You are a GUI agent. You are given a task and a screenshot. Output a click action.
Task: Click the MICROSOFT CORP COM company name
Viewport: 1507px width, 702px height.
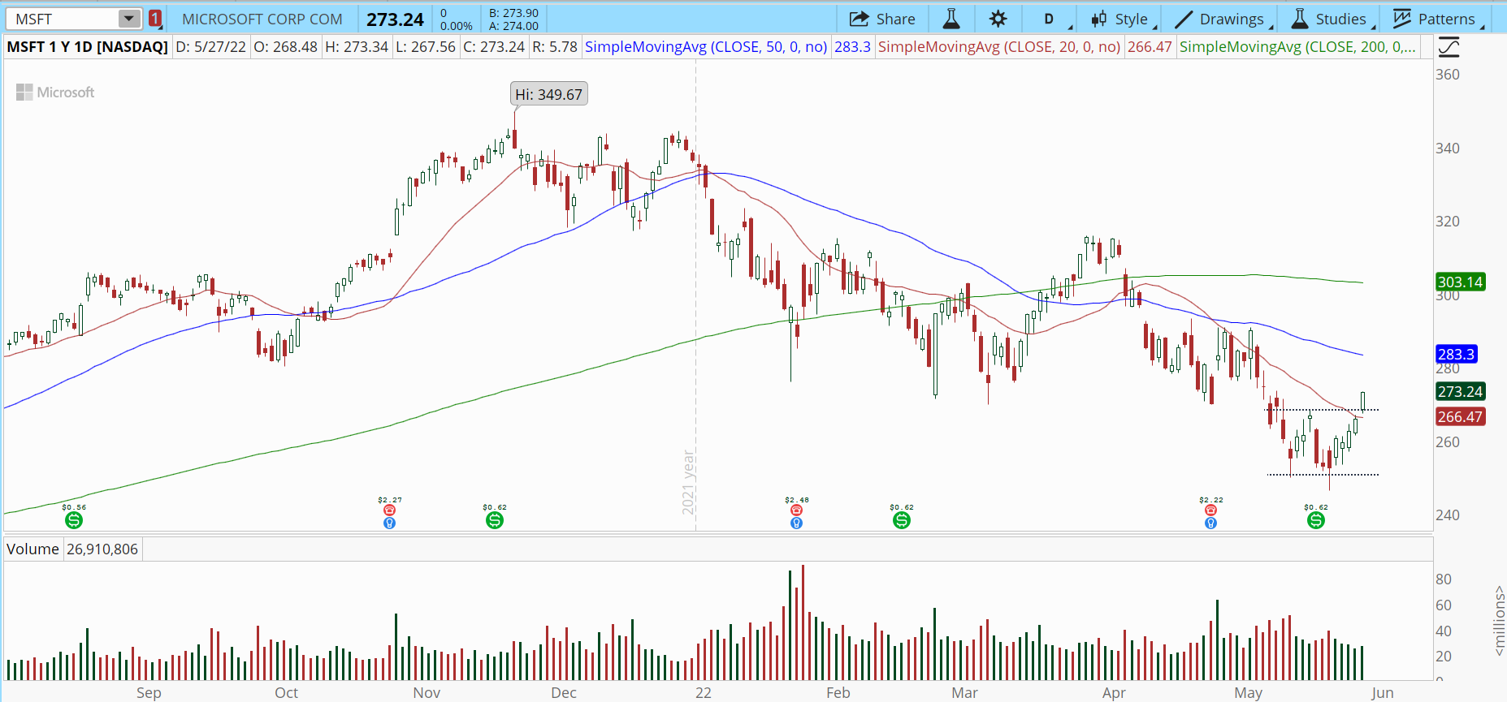pos(262,19)
